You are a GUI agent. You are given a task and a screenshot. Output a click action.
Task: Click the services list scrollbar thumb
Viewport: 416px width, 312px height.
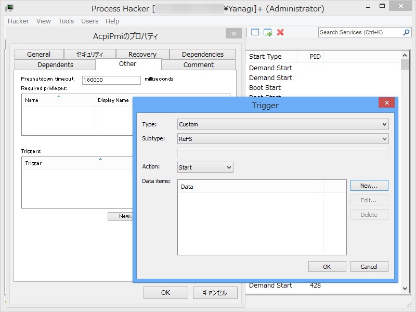405,64
